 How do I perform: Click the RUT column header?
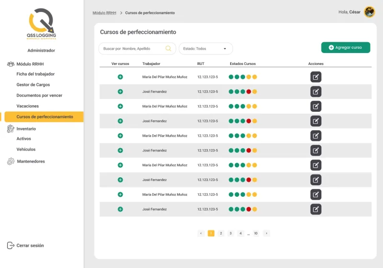[x=201, y=64]
